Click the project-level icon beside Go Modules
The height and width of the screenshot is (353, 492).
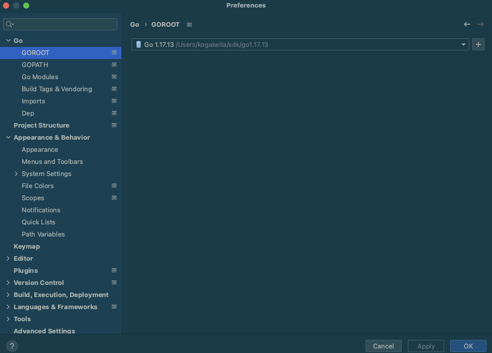pos(114,77)
